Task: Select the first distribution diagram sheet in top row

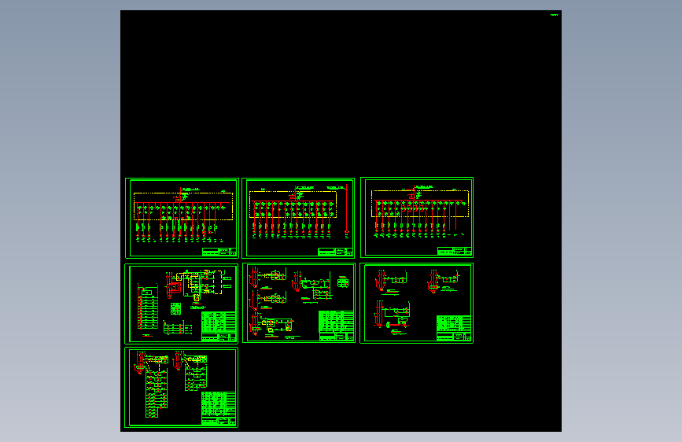Action: pos(182,218)
